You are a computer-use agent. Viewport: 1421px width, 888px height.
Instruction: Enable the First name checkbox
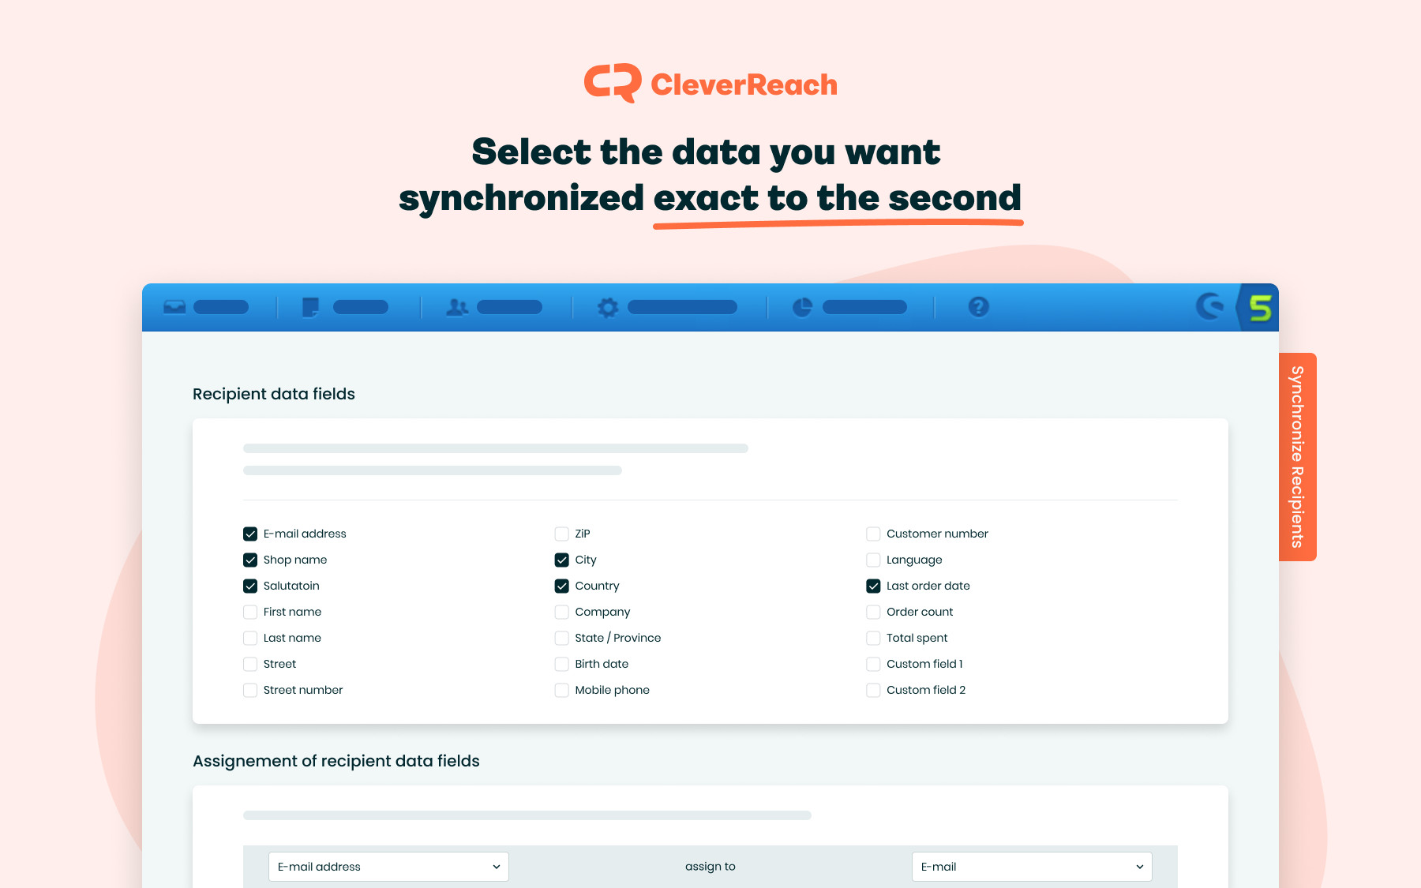coord(250,612)
